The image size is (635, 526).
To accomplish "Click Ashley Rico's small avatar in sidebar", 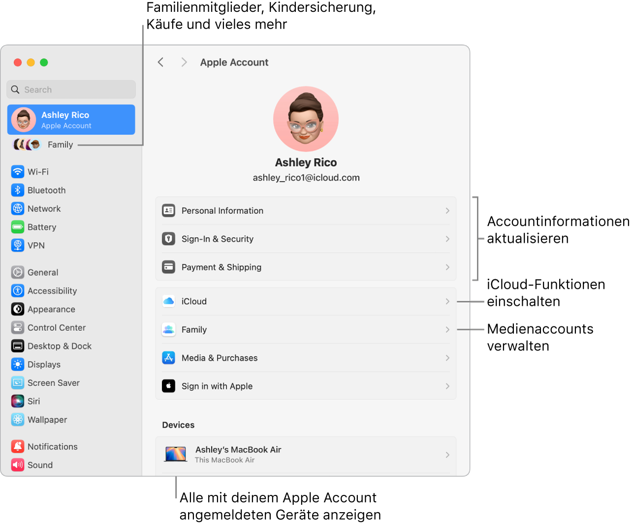I will tap(24, 119).
